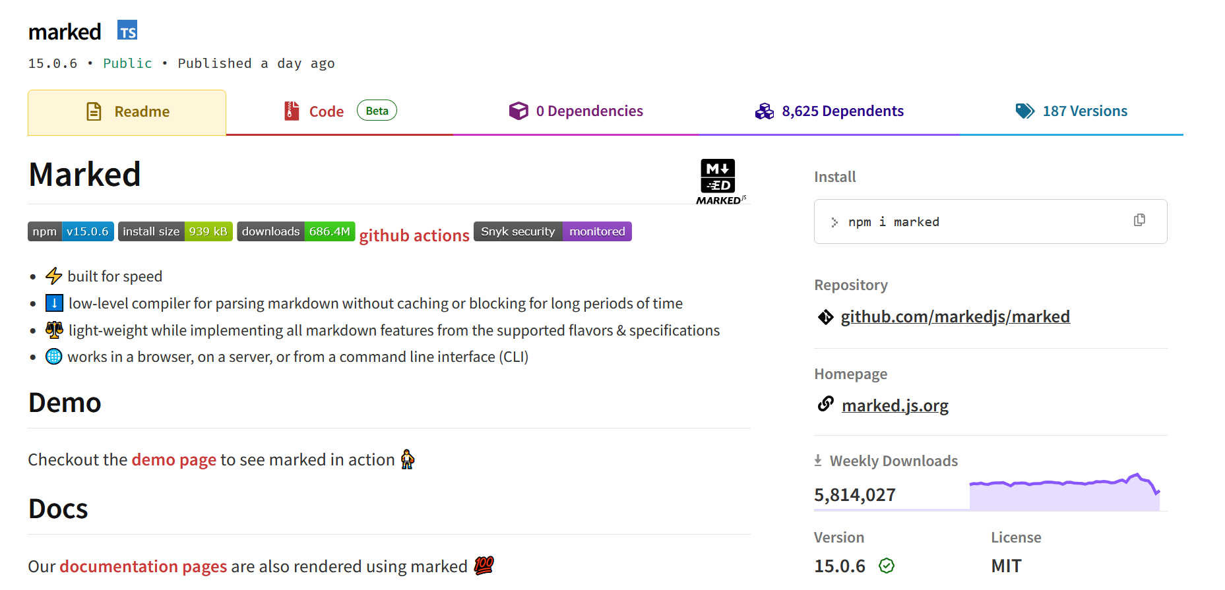Visit the documentation pages link
This screenshot has height=590, width=1225.
coord(142,566)
